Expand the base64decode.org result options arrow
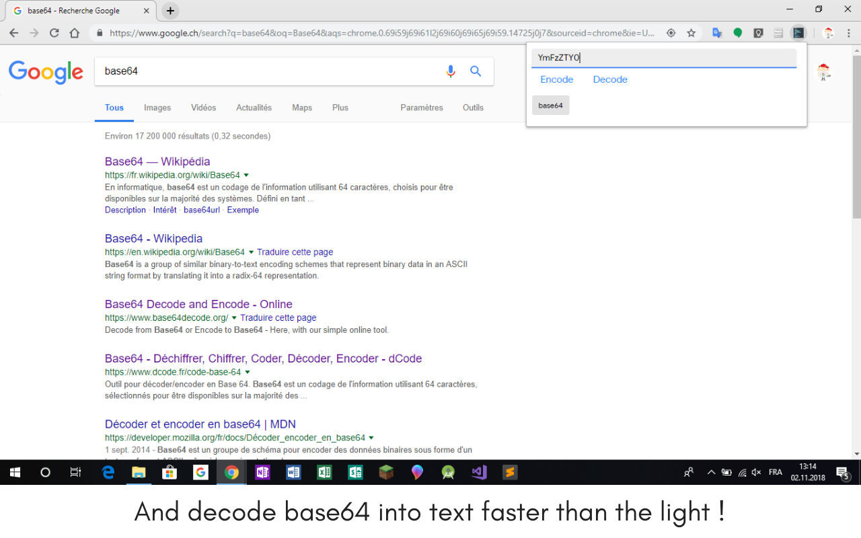 pyautogui.click(x=234, y=317)
